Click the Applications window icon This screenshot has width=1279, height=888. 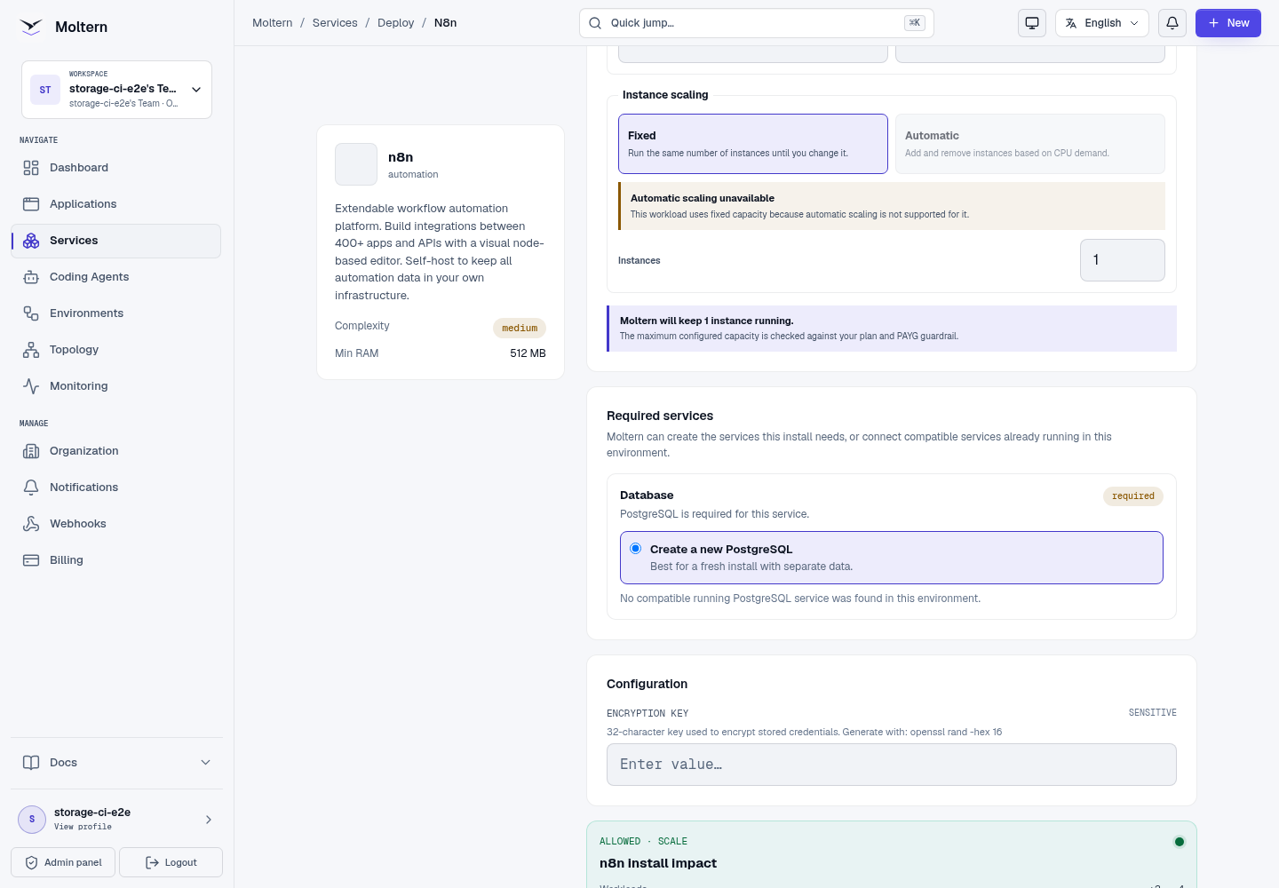point(31,204)
